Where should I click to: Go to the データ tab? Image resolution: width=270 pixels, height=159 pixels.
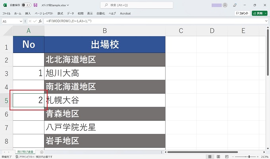70,14
